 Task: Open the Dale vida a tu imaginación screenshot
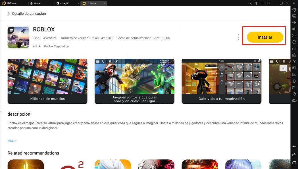(222, 81)
